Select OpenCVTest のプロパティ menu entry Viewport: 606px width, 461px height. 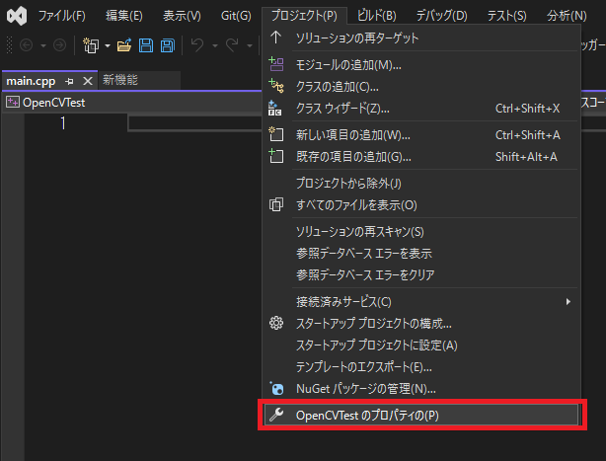click(x=366, y=416)
